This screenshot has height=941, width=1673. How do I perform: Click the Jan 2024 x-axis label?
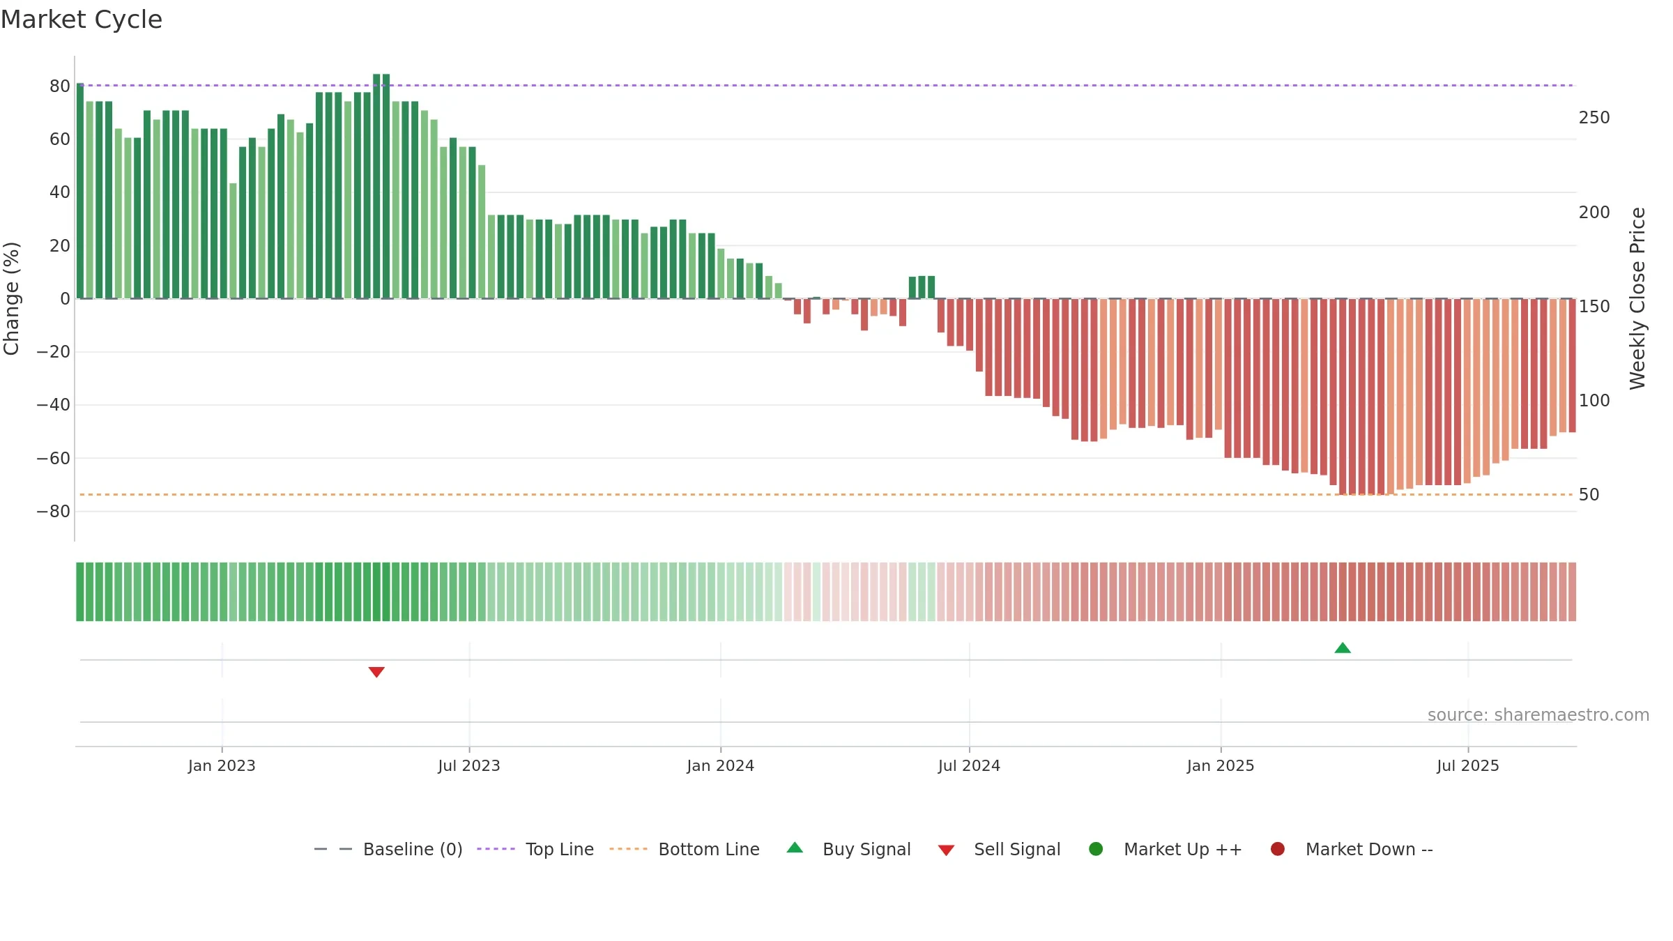(721, 766)
